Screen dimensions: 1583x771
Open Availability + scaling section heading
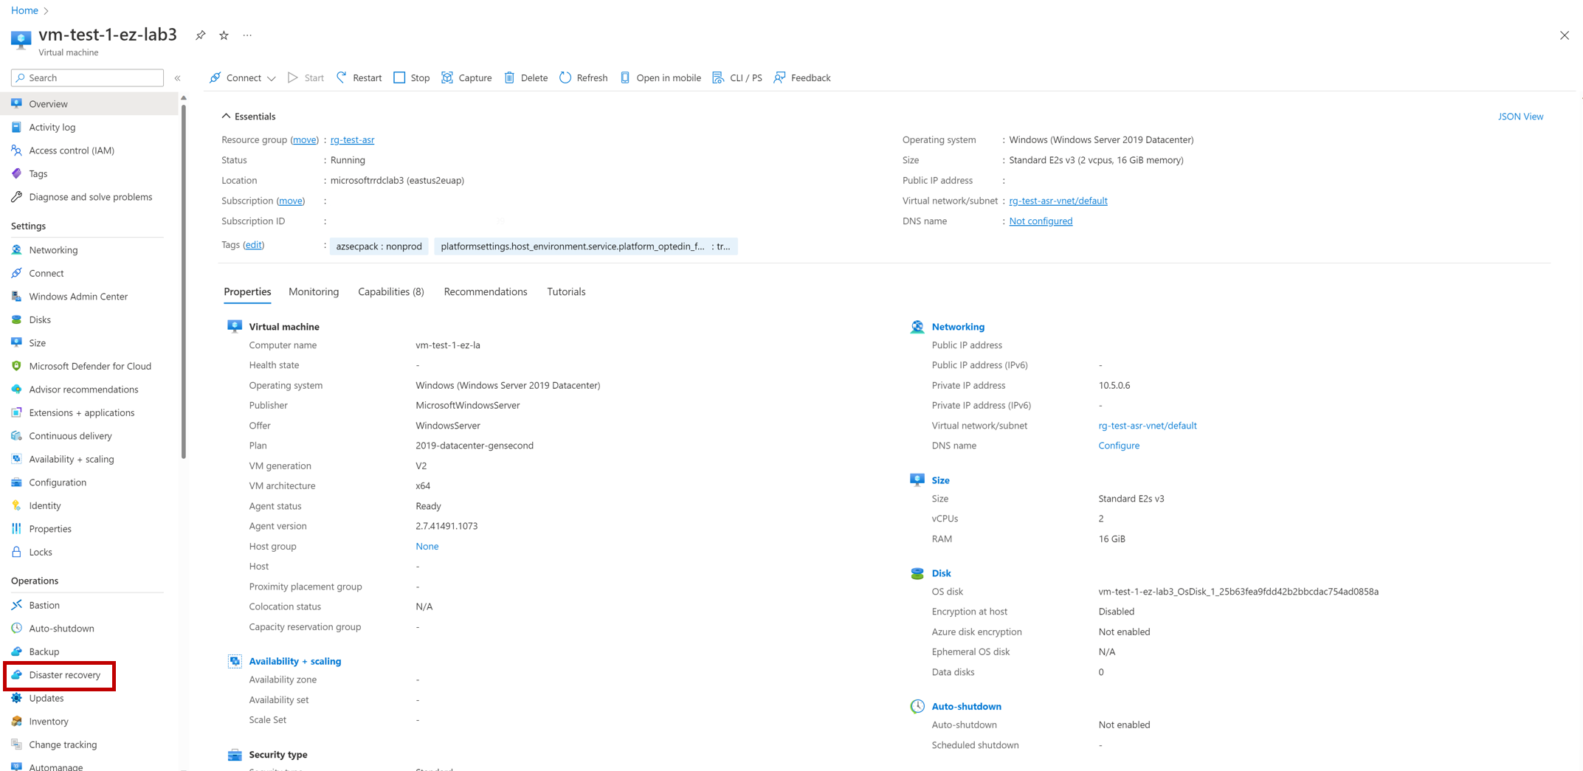pyautogui.click(x=295, y=661)
